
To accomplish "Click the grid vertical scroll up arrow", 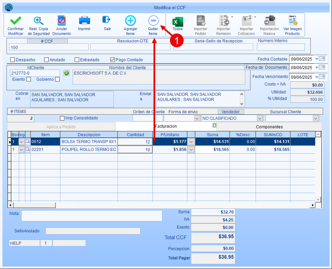I will coord(318,134).
